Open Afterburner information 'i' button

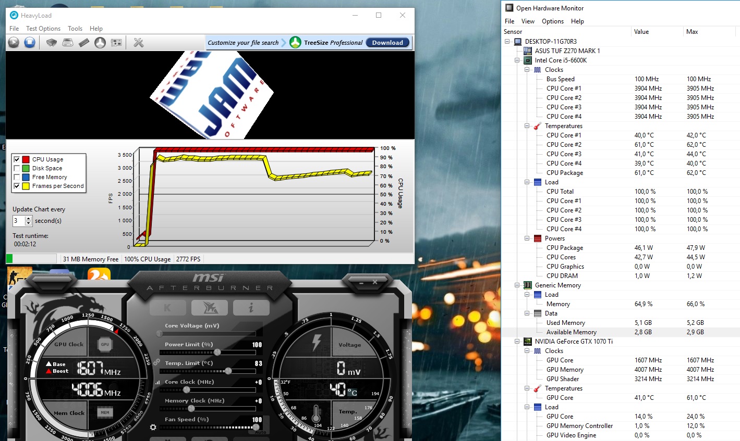point(251,308)
